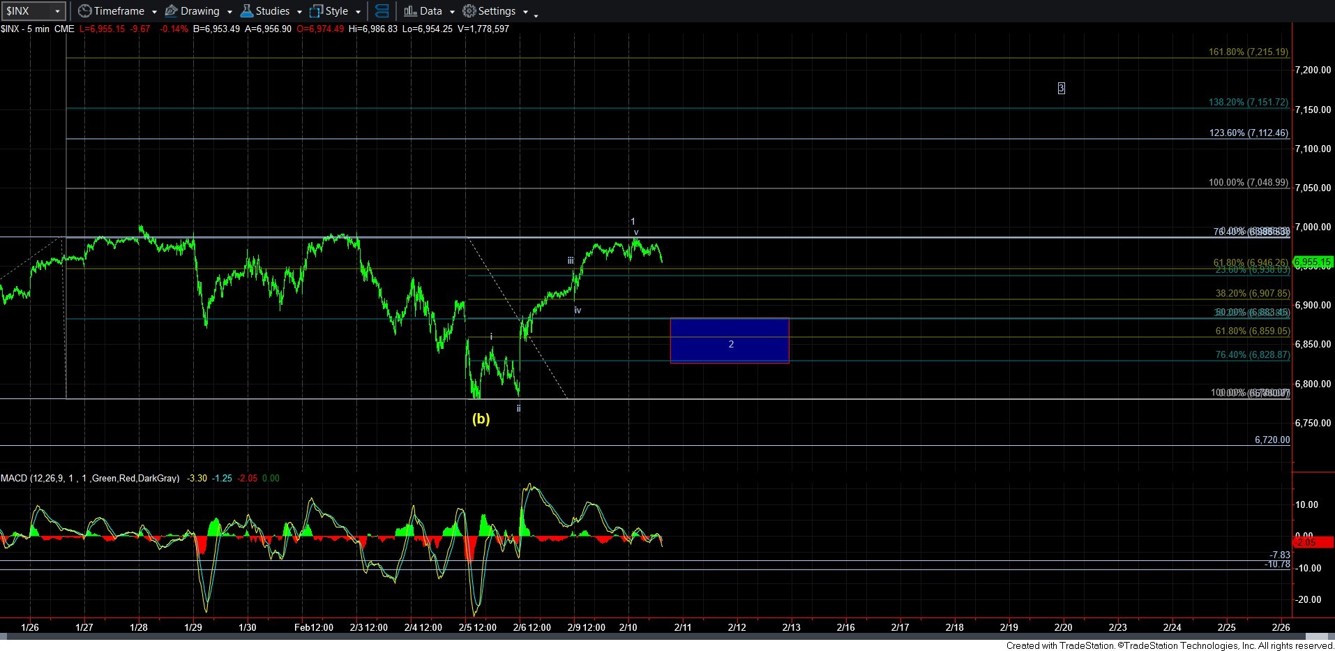Click the Studies flask icon

pyautogui.click(x=246, y=11)
